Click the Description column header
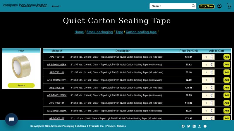The height and width of the screenshot is (131, 234). pos(123,51)
